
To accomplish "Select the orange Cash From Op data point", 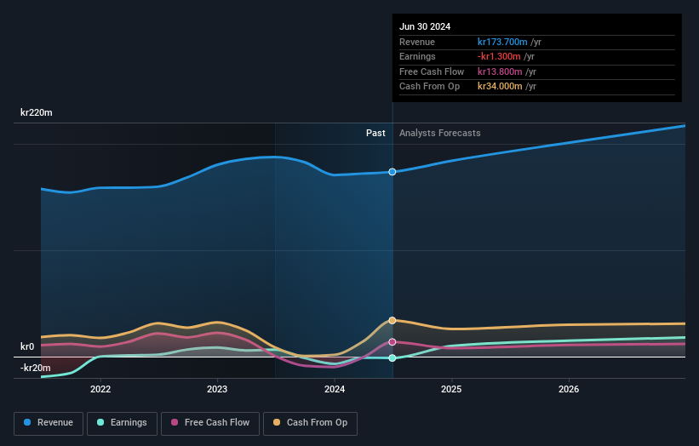I will click(392, 320).
